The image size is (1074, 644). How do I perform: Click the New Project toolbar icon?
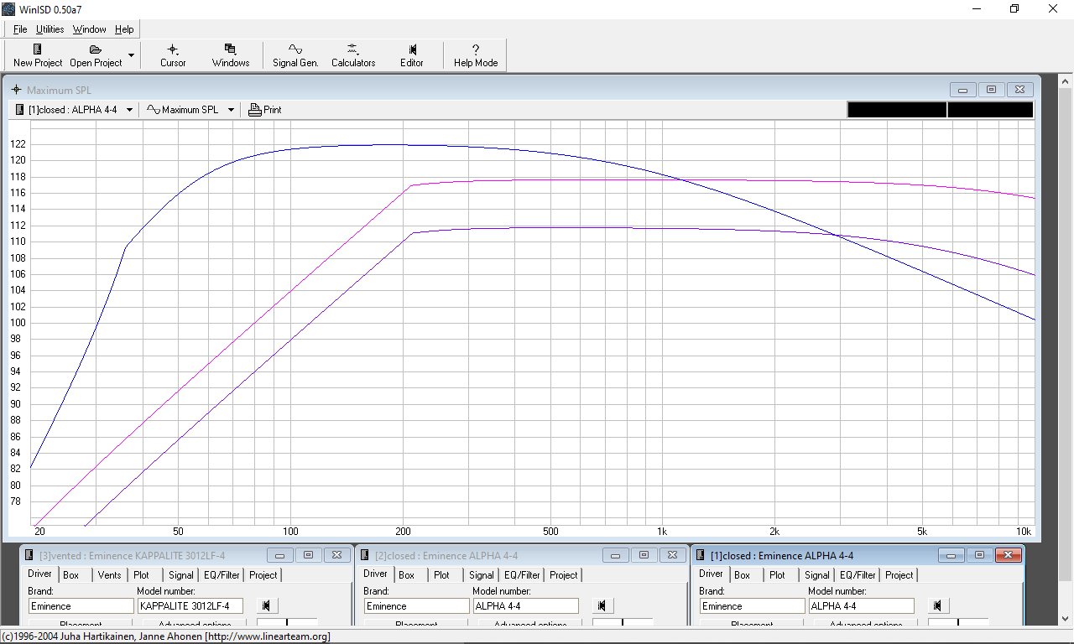[38, 55]
